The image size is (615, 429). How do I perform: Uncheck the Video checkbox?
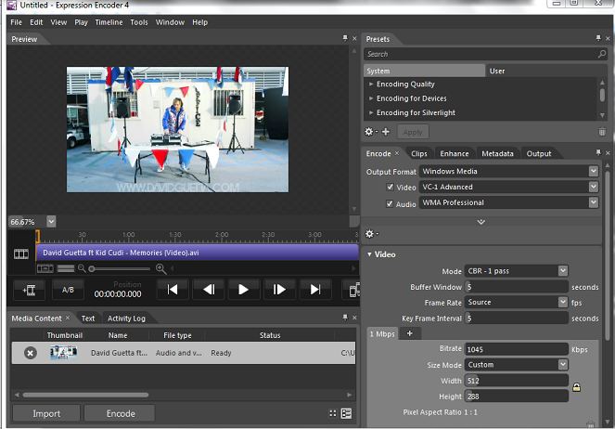[x=390, y=187]
